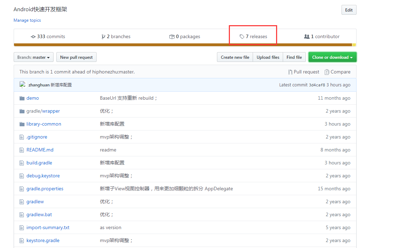The width and height of the screenshot is (401, 248).
Task: Open the 7 releases tab
Action: point(253,37)
